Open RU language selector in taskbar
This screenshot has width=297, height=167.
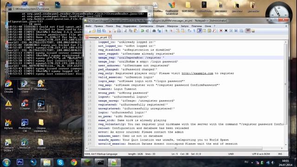(246, 162)
